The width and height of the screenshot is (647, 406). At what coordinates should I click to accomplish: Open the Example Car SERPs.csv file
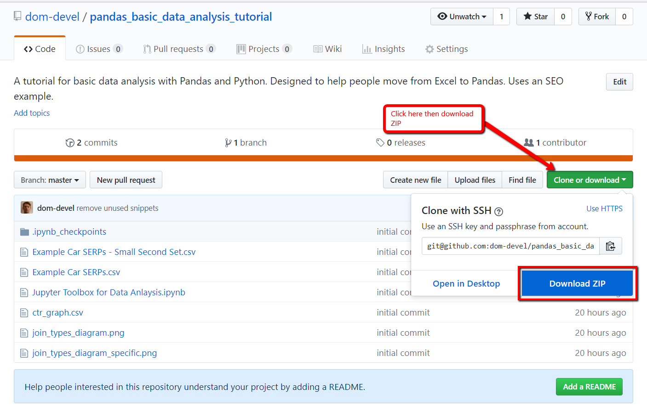coord(76,272)
